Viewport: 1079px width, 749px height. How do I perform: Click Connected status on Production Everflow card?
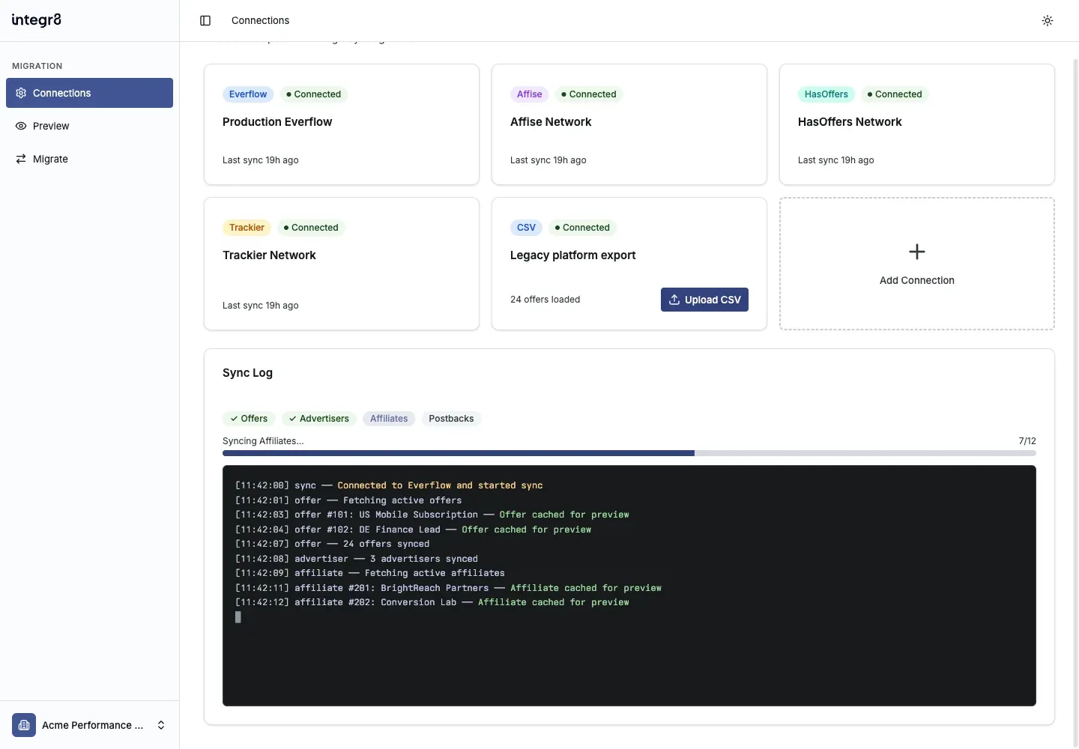pyautogui.click(x=313, y=94)
